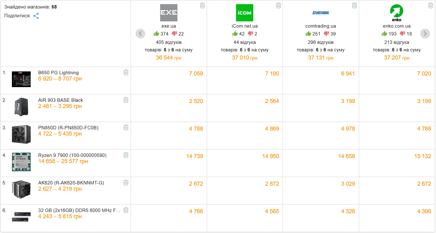The height and width of the screenshot is (233, 436).
Task: Delete AIR 903 BASE Black item
Action: (x=126, y=100)
